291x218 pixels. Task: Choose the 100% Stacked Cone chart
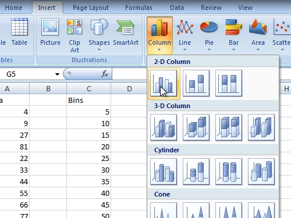229,210
